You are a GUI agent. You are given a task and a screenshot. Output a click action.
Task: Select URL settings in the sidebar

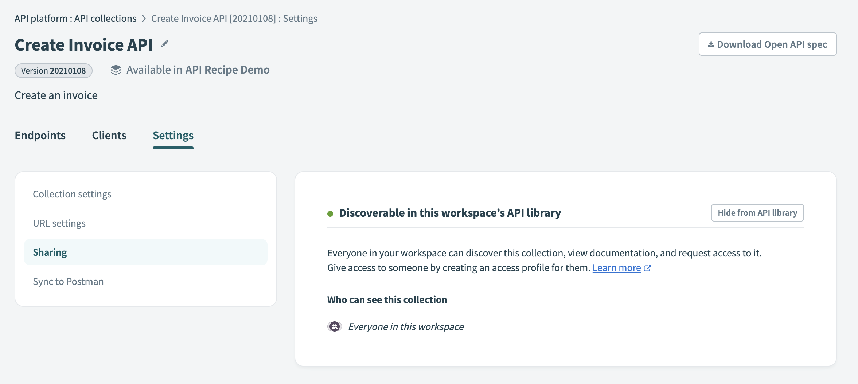(59, 223)
